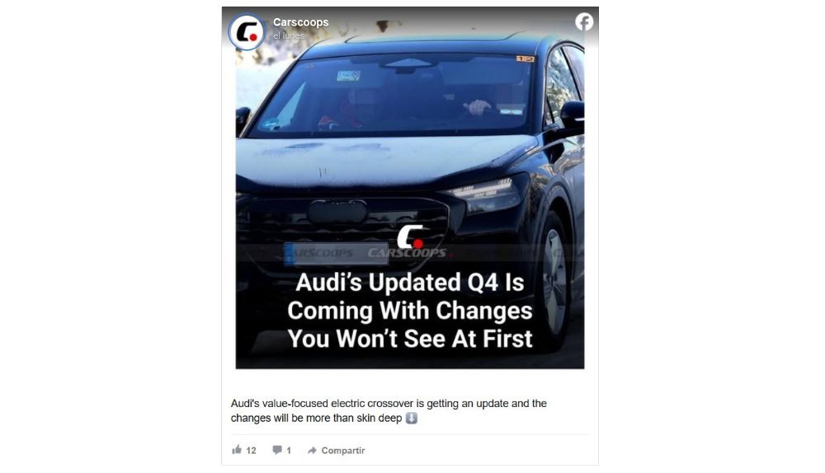
Task: Open the Carscoops profile avatar
Action: pos(246,31)
